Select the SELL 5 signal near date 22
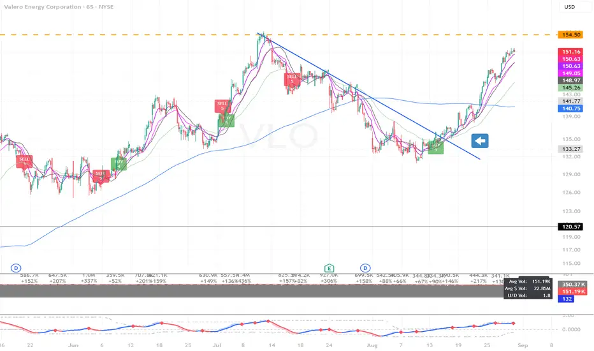This screenshot has width=594, height=351. coord(24,161)
